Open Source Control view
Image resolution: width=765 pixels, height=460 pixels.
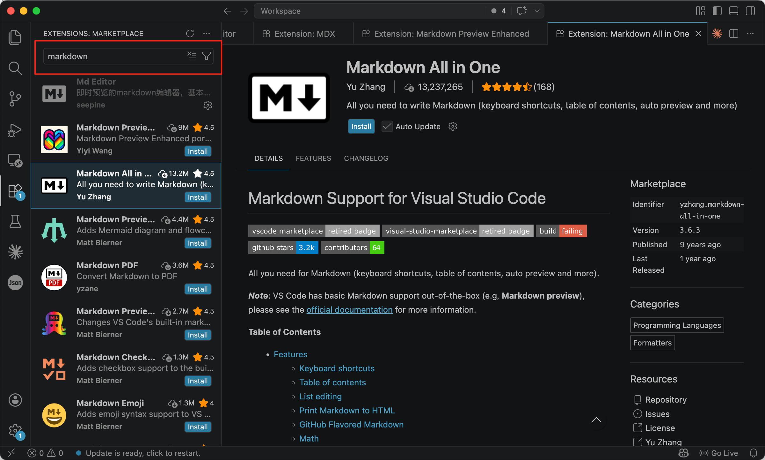point(15,99)
